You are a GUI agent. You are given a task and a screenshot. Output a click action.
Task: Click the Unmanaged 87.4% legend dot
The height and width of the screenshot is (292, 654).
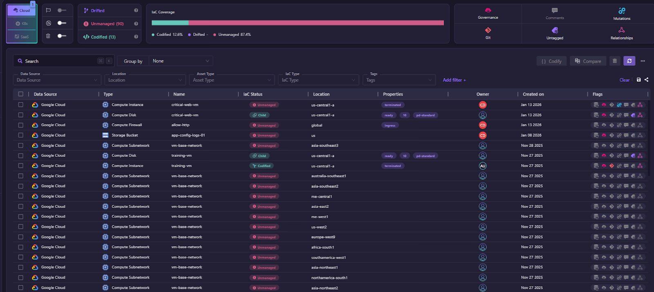pyautogui.click(x=215, y=35)
